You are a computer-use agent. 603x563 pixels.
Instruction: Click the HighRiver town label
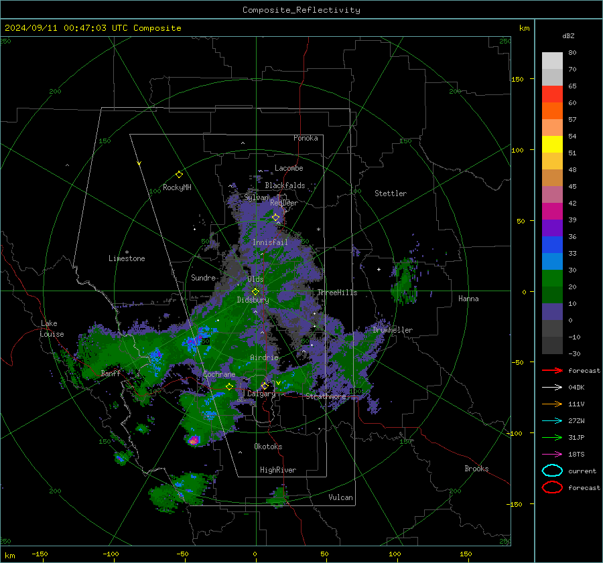[x=278, y=470]
